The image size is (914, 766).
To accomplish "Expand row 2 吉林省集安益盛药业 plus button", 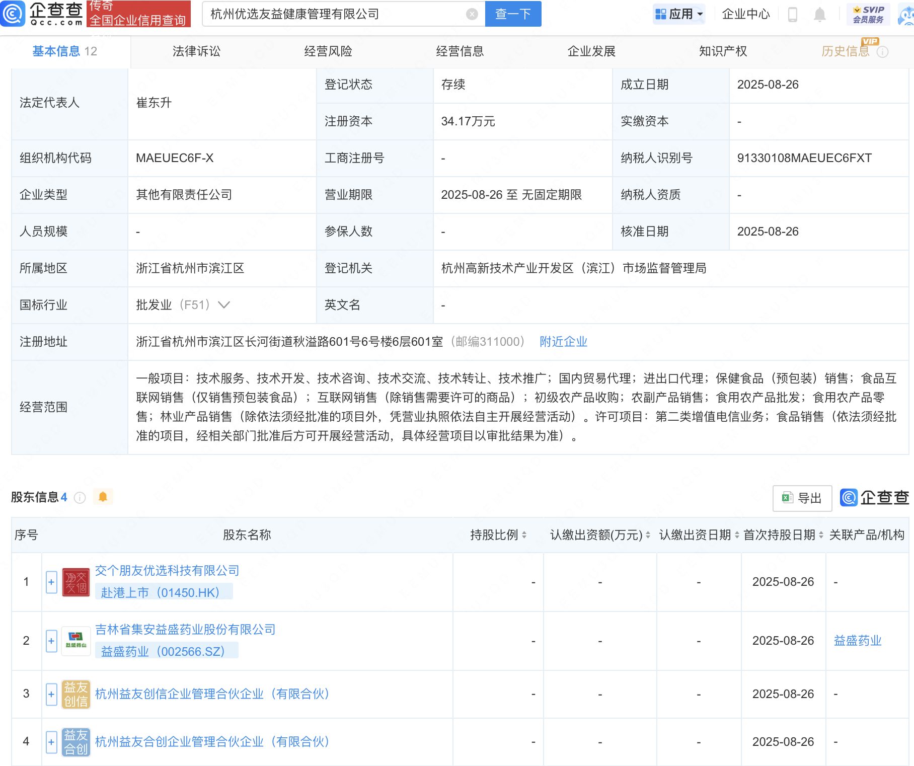I will click(x=51, y=641).
